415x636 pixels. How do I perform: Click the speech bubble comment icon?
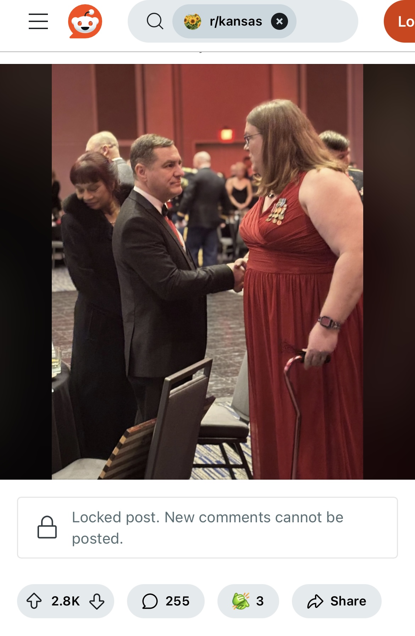click(150, 601)
